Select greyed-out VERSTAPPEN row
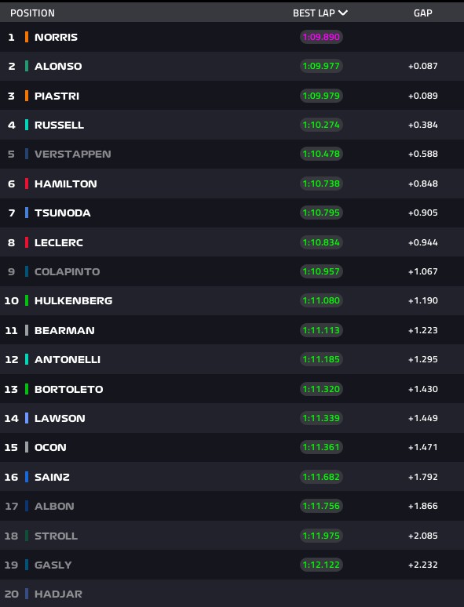This screenshot has width=464, height=607. [x=232, y=154]
